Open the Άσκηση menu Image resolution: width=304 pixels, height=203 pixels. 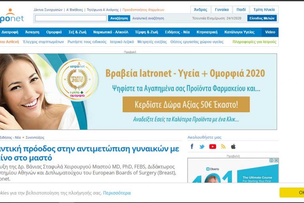tap(32, 32)
